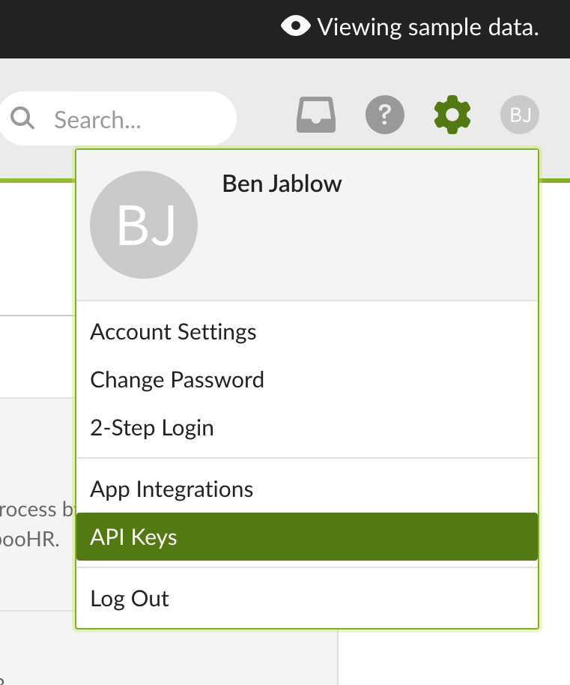This screenshot has height=685, width=570.
Task: Choose the 2-Step Login option
Action: pyautogui.click(x=152, y=428)
